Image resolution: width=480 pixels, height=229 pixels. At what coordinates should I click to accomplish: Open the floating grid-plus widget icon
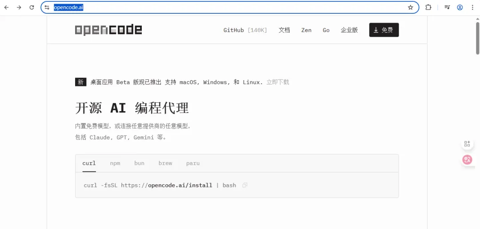pyautogui.click(x=467, y=144)
